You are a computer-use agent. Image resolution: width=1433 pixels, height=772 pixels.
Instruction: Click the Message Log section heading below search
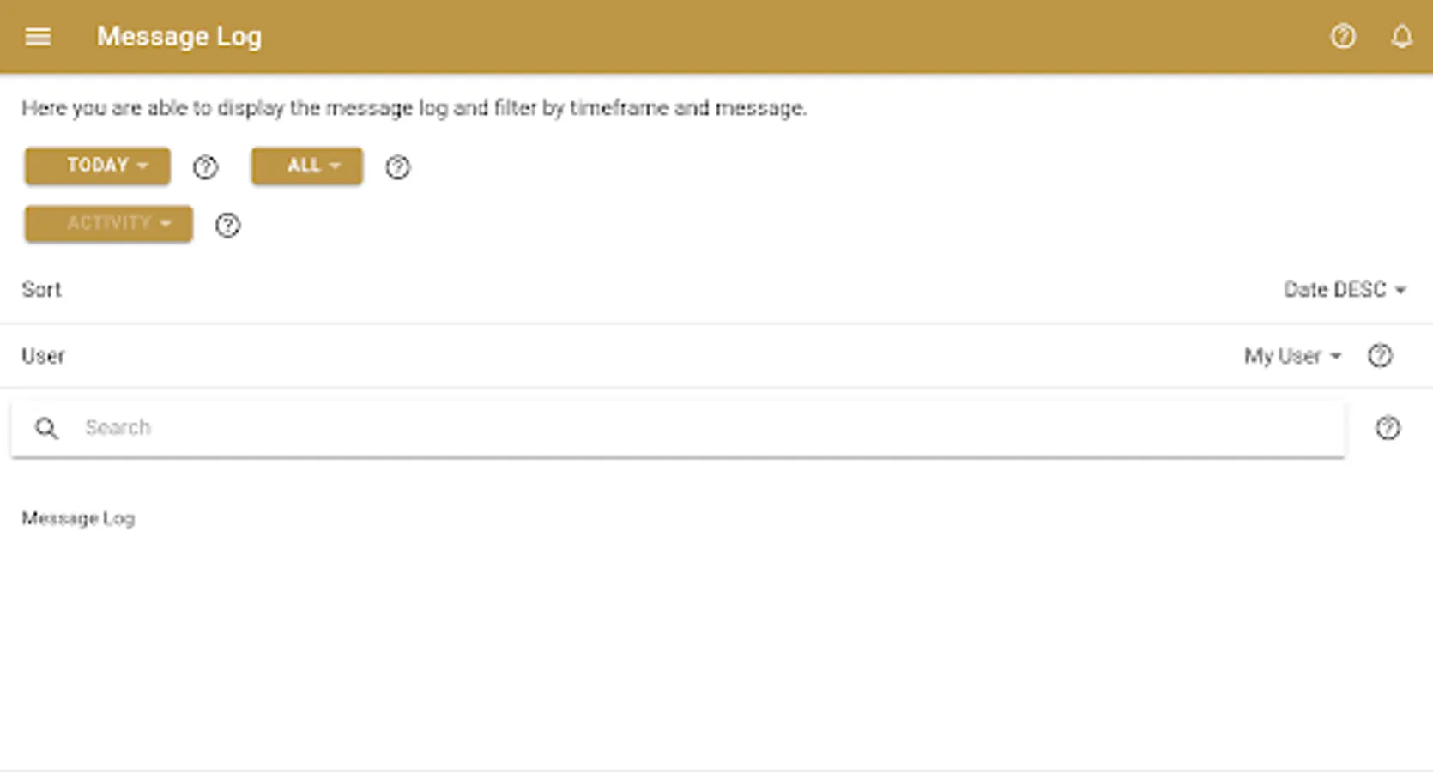click(78, 518)
